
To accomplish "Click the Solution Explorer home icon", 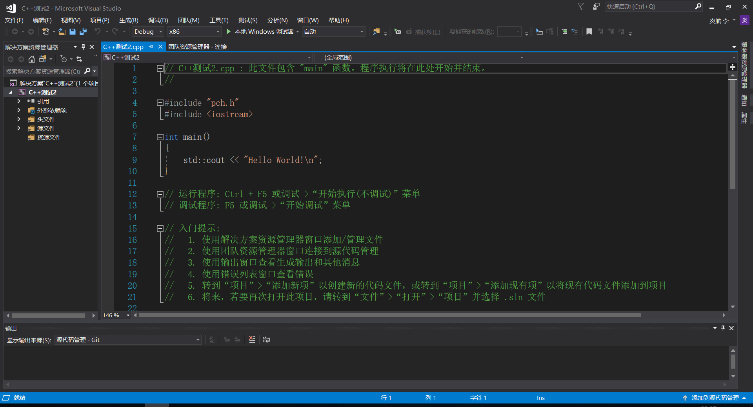I will pos(32,59).
